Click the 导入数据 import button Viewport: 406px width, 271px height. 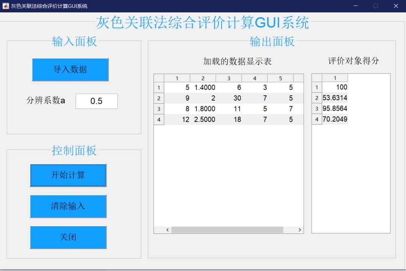coord(70,69)
